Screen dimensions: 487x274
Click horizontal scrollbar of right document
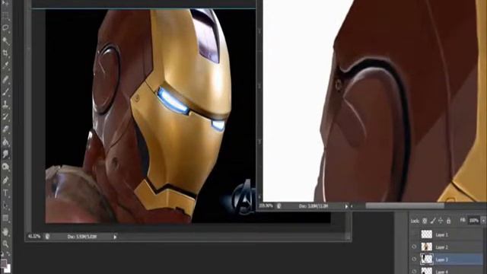pos(405,206)
